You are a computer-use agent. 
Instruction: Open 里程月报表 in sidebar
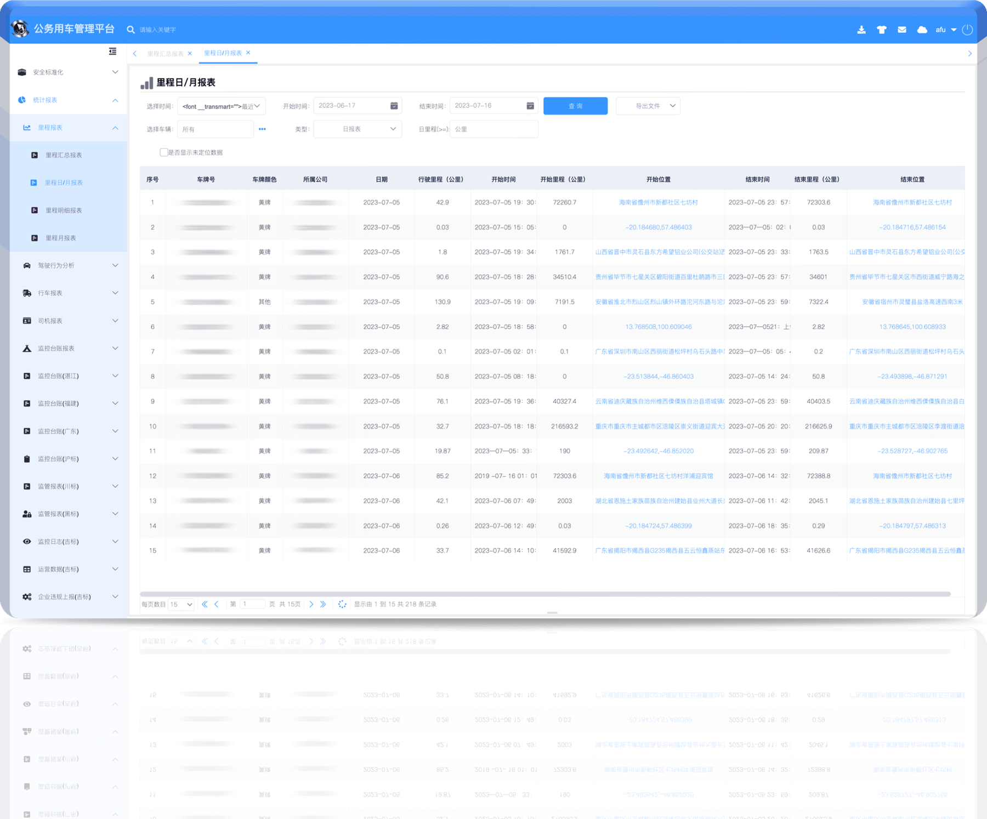click(69, 238)
